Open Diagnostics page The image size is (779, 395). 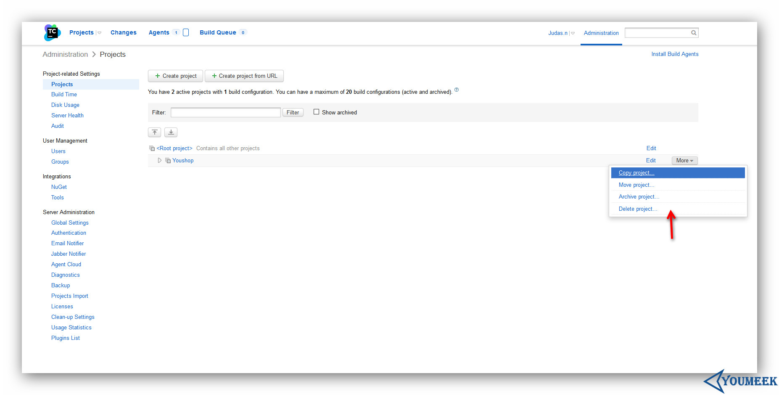click(65, 275)
